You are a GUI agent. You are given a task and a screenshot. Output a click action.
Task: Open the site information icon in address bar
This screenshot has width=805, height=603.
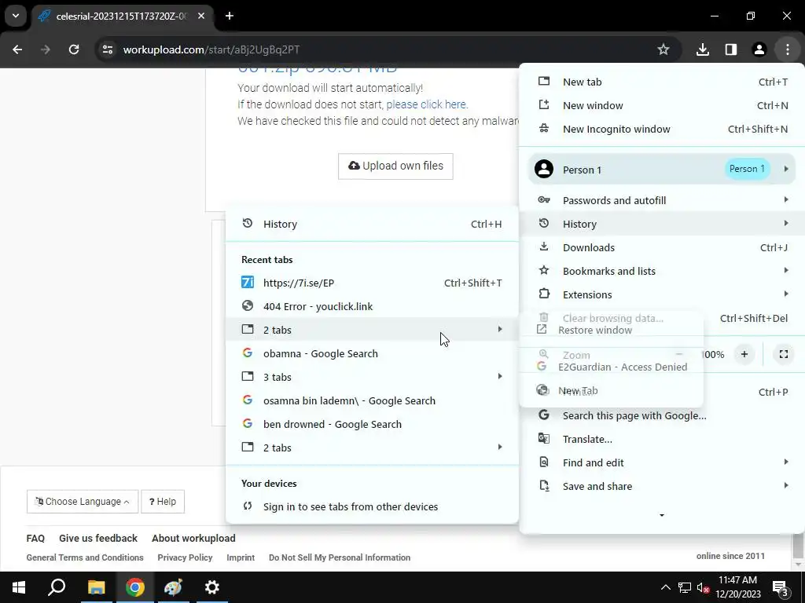107,49
